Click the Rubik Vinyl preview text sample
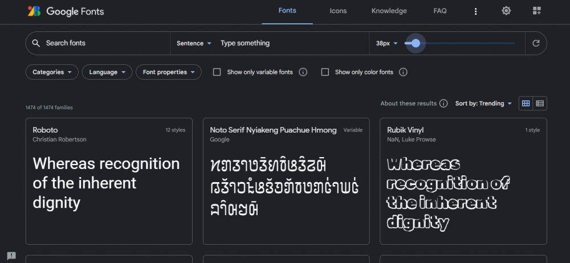 click(448, 193)
